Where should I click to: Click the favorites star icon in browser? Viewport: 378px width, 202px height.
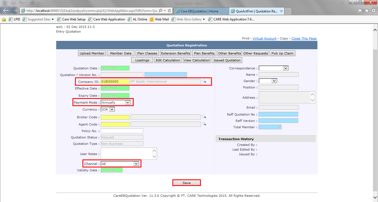click(367, 11)
